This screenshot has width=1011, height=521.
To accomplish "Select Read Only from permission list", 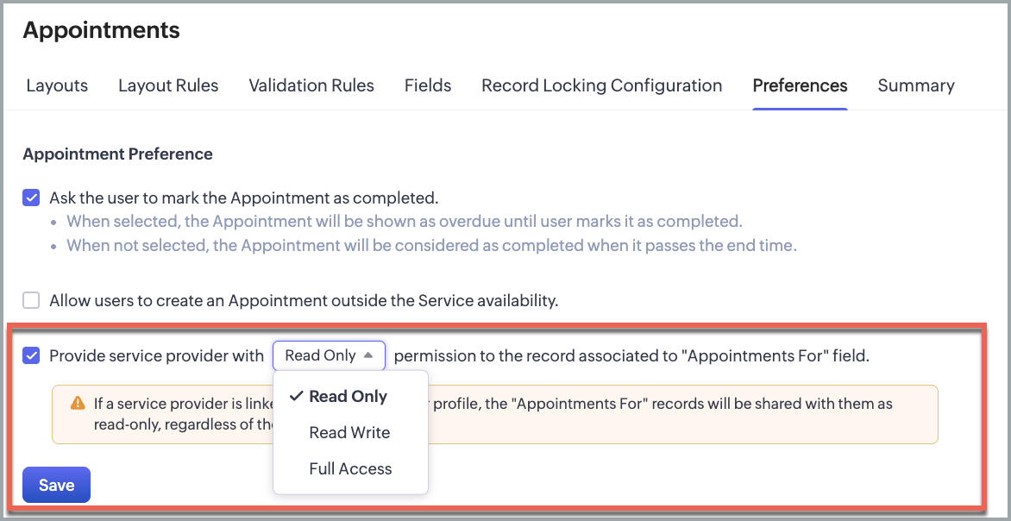I will pyautogui.click(x=348, y=397).
